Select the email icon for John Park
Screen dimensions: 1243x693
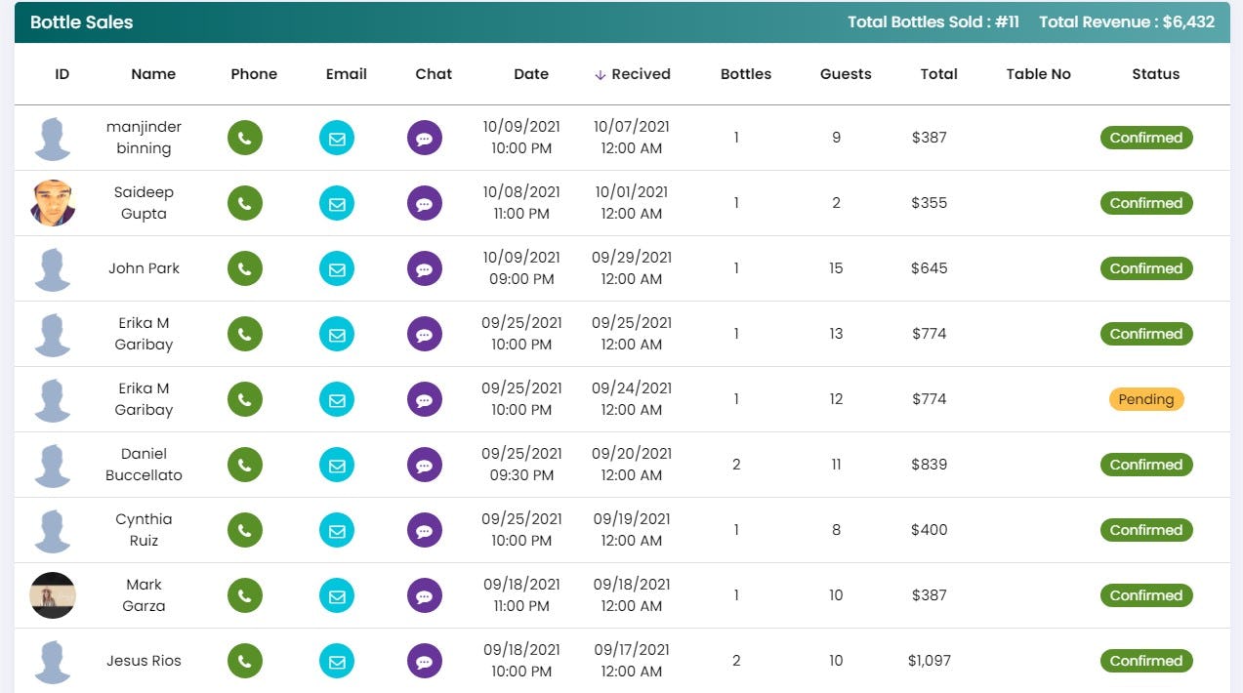(x=337, y=268)
